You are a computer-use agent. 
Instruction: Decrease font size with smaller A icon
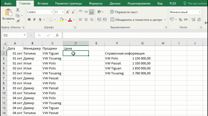click(x=73, y=12)
